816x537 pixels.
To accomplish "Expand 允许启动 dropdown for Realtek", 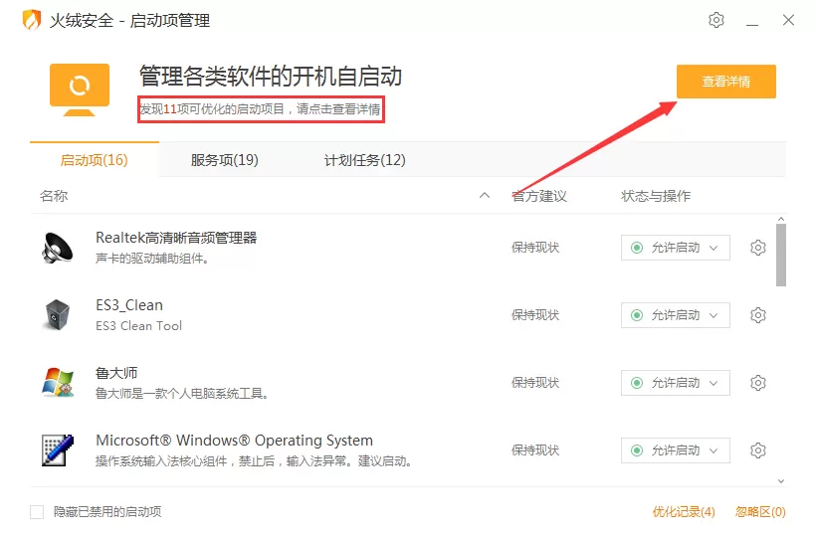I will 675,248.
